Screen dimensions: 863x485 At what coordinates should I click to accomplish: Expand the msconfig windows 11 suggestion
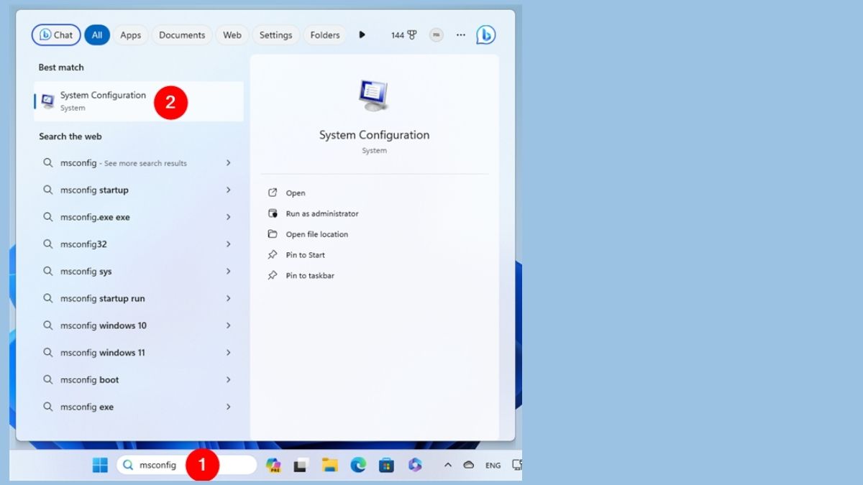228,352
